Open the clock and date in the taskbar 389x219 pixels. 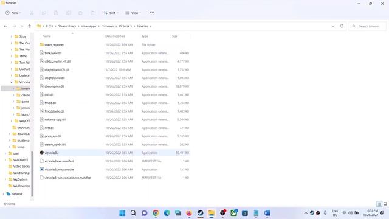point(370,213)
